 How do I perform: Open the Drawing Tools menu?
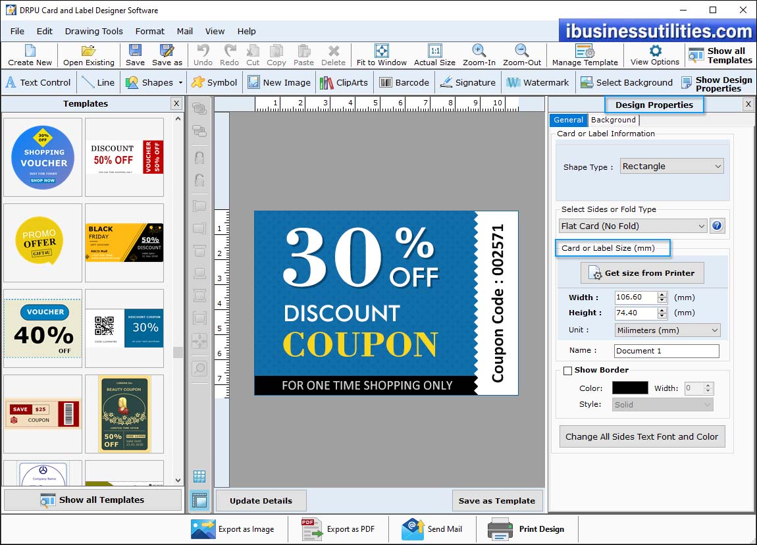pos(93,31)
